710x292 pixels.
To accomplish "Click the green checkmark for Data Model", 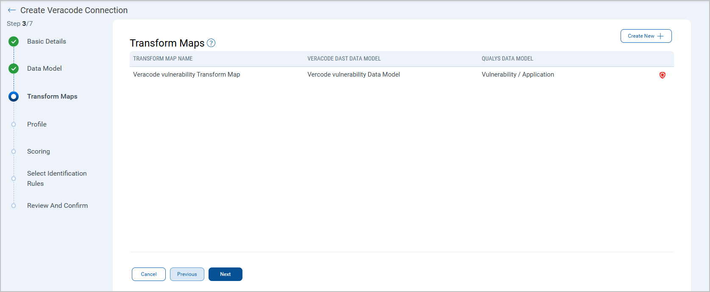I will 14,69.
